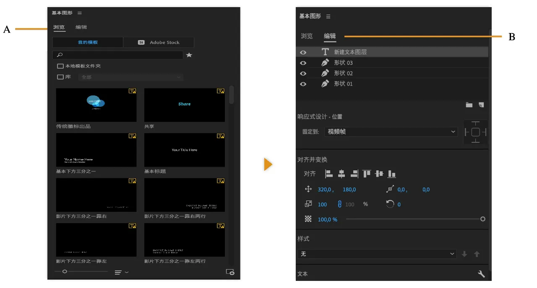The width and height of the screenshot is (537, 288).
Task: Toggle the scale lock link icon
Action: [340, 204]
